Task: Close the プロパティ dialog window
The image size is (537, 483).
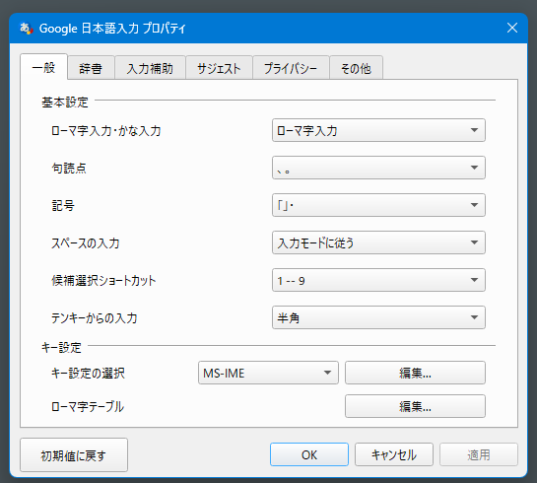Action: click(512, 28)
